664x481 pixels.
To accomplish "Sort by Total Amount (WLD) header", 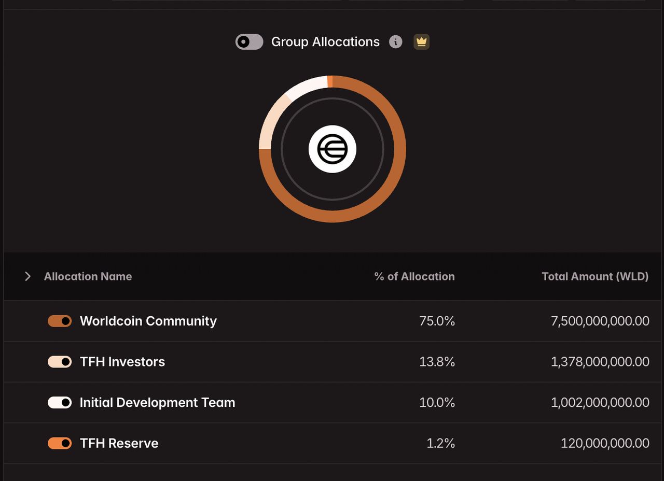I will point(595,277).
